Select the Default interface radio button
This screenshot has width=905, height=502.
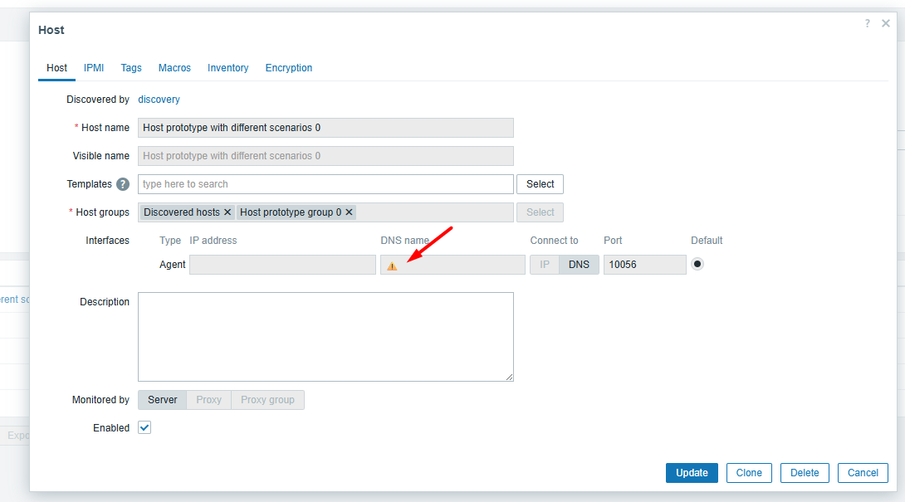697,265
